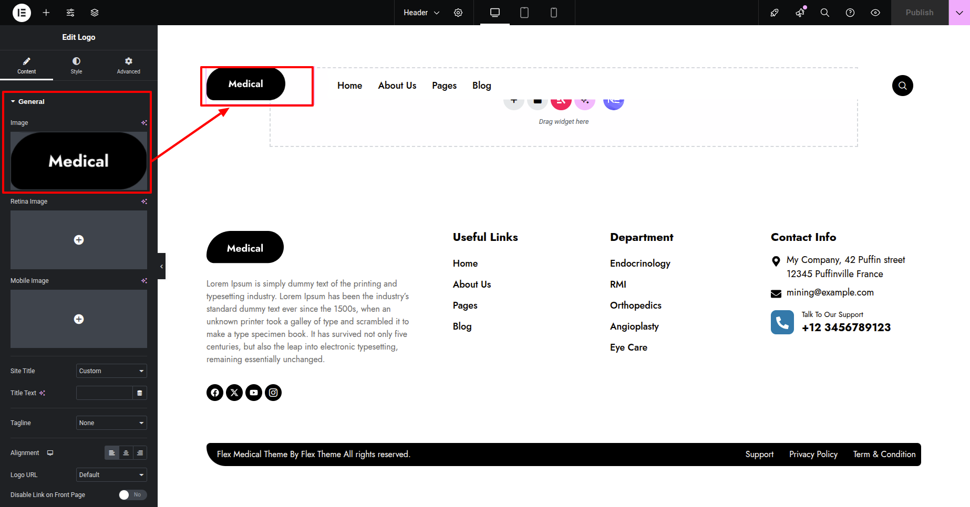Viewport: 970px width, 507px height.
Task: Open the Title Text dynamic tags icon
Action: 140,393
